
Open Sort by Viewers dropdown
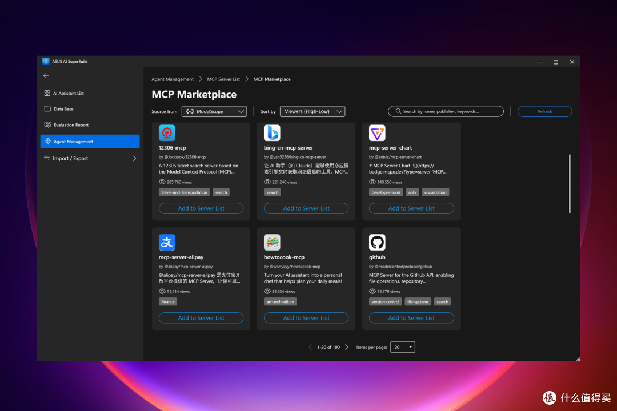pos(312,111)
